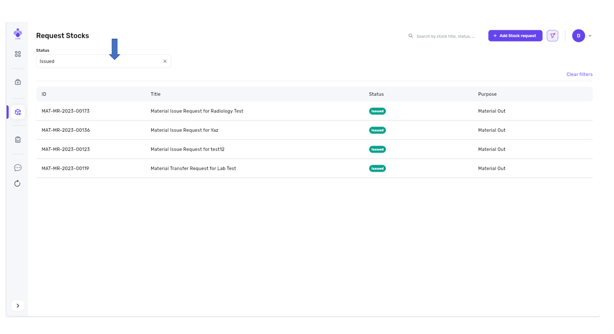Click the magnifier search icon
Viewport: 614px width, 334px height.
tap(410, 36)
